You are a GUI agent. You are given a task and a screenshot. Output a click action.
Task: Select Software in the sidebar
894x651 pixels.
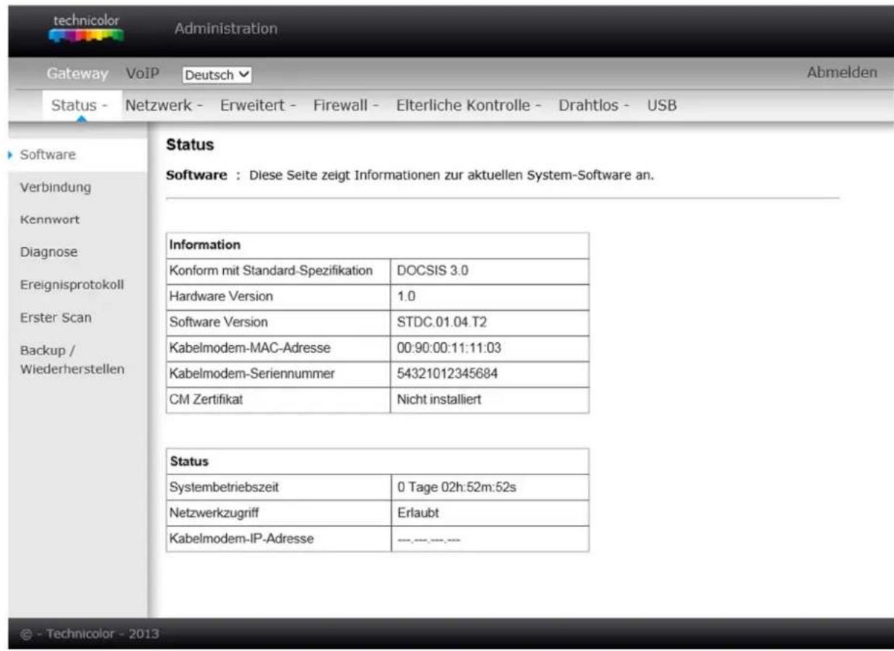click(x=48, y=154)
